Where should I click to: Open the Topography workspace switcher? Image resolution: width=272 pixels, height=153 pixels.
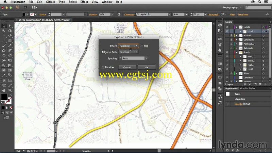tap(232, 7)
